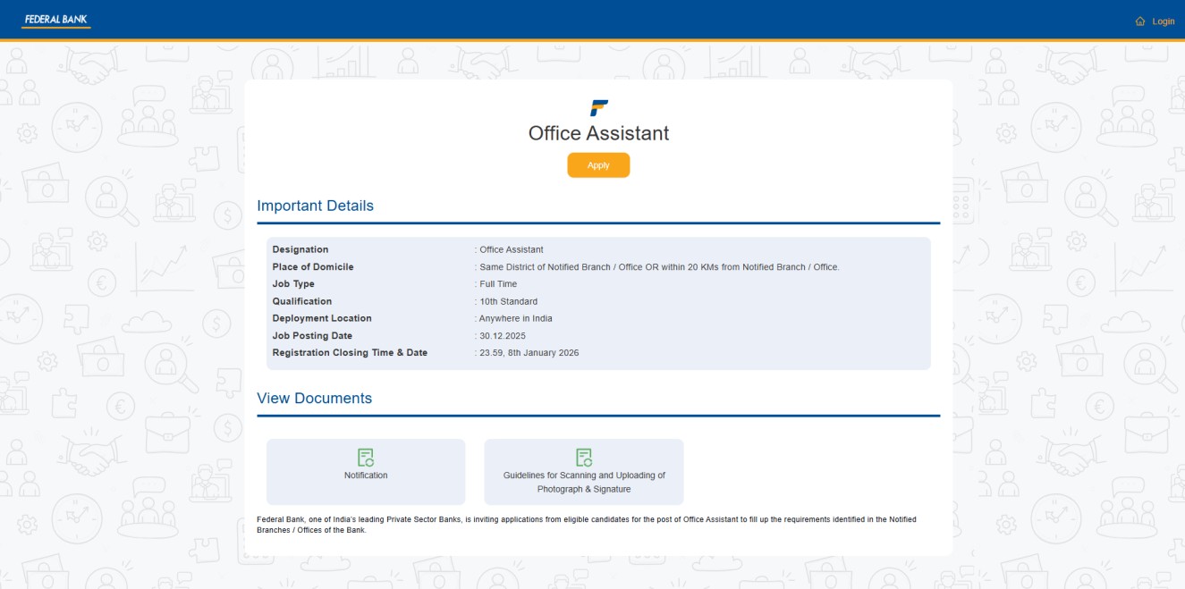The height and width of the screenshot is (589, 1185).
Task: Click the Important Details heading
Action: [315, 206]
